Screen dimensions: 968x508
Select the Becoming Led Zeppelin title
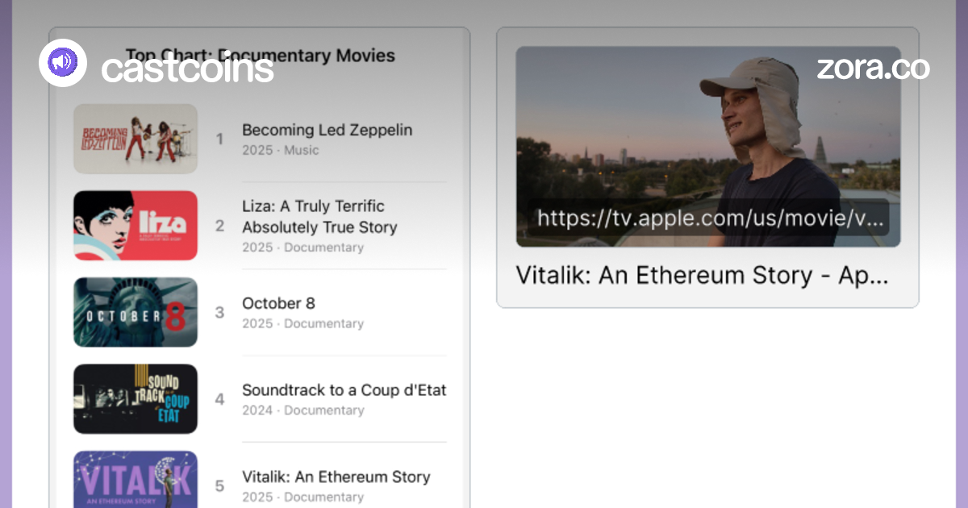click(327, 130)
